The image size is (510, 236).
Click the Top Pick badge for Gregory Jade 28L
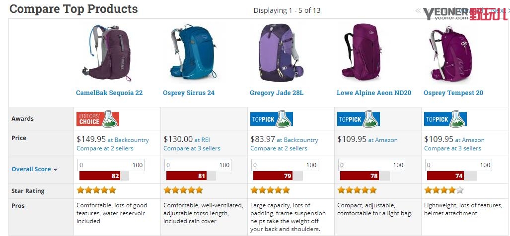(271, 119)
